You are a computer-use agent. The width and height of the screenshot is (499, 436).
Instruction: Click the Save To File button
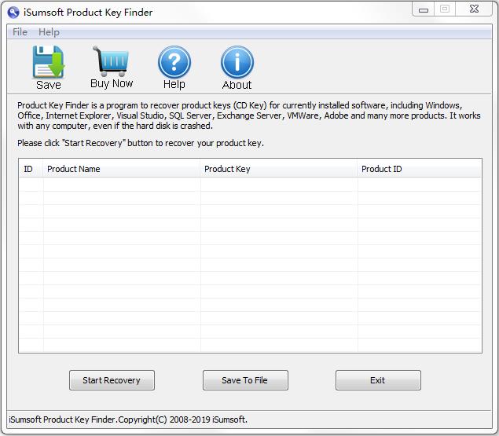(x=244, y=380)
